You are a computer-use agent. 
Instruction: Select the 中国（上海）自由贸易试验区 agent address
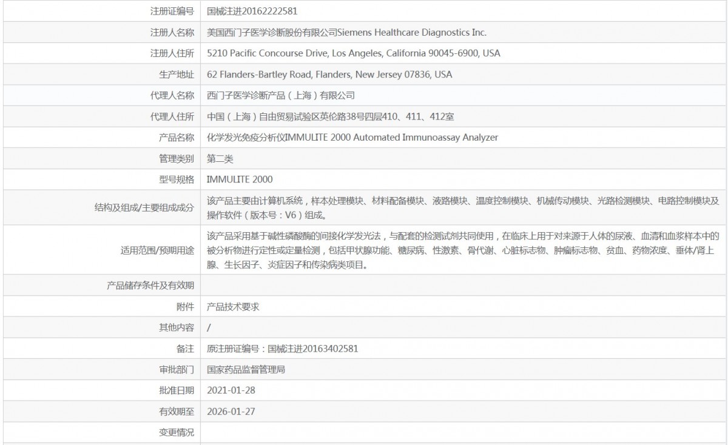click(x=331, y=116)
